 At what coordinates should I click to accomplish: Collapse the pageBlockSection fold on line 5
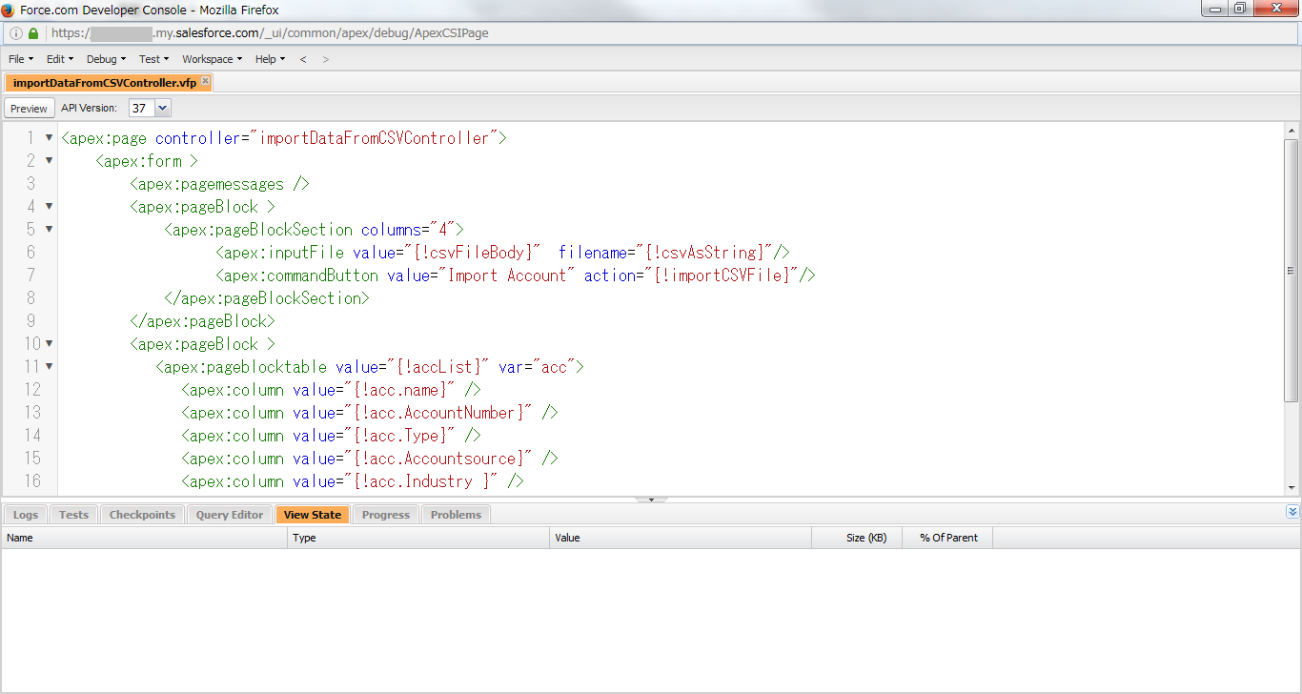click(49, 230)
